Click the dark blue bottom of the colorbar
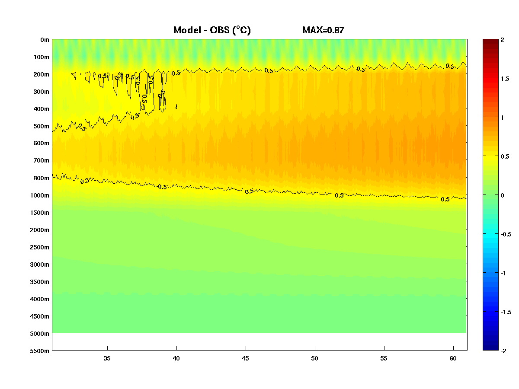 (x=490, y=348)
